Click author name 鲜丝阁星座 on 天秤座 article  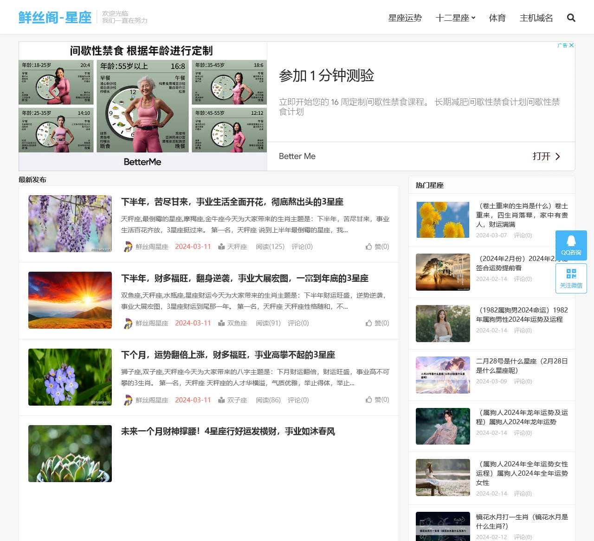pyautogui.click(x=152, y=247)
